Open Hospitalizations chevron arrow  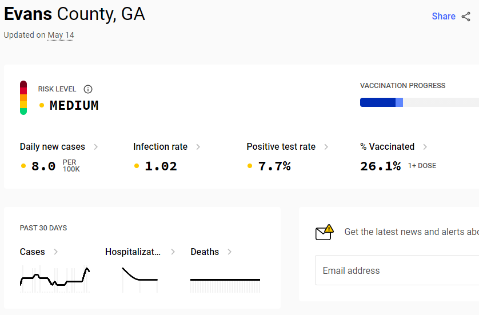pyautogui.click(x=173, y=252)
